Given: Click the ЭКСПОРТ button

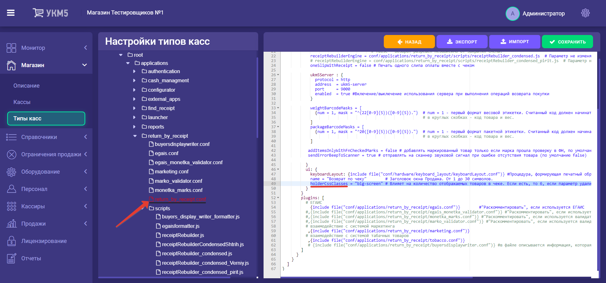Looking at the screenshot, I should [462, 42].
